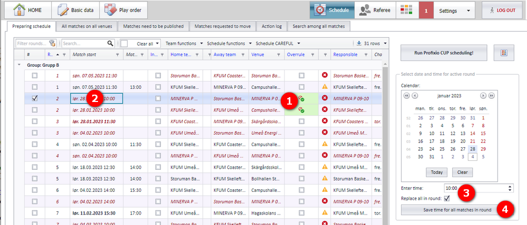The image size is (527, 225).
Task: Click red error icon in the Skärgårdssko round 3 row
Action: coord(325,121)
